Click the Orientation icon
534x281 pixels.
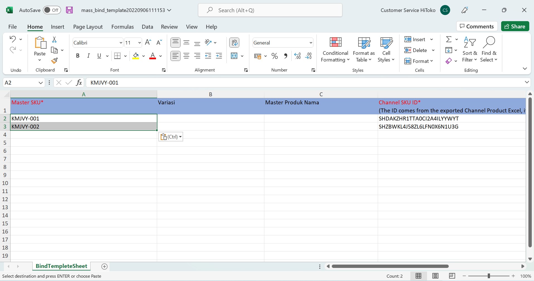(x=208, y=42)
